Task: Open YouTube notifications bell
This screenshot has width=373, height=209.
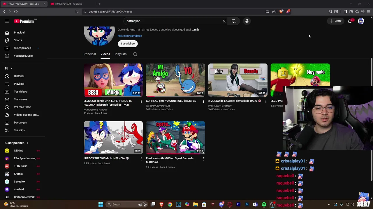Action: pyautogui.click(x=350, y=21)
